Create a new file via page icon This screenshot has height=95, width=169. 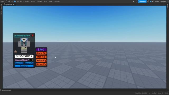coord(6,2)
